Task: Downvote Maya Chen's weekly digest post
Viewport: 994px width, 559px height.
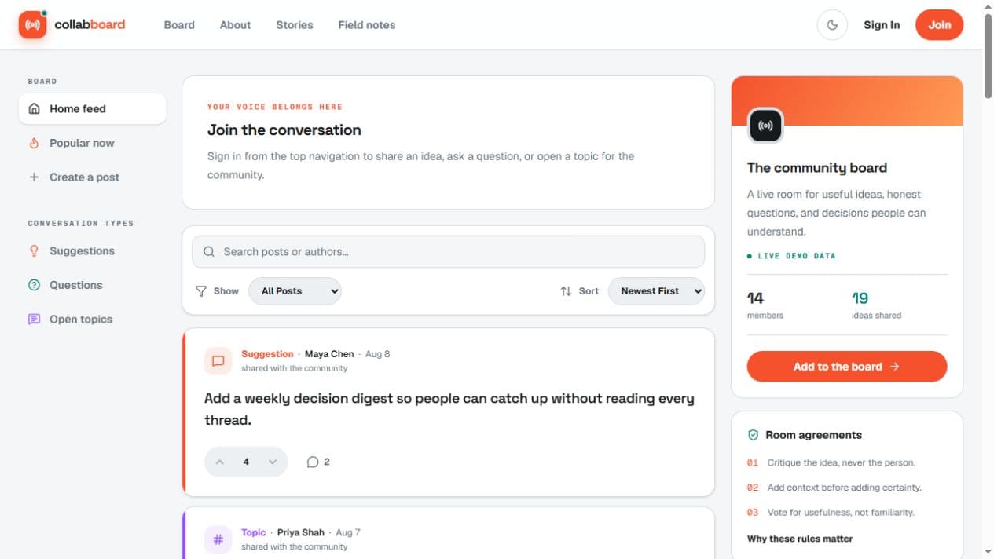Action: click(273, 462)
